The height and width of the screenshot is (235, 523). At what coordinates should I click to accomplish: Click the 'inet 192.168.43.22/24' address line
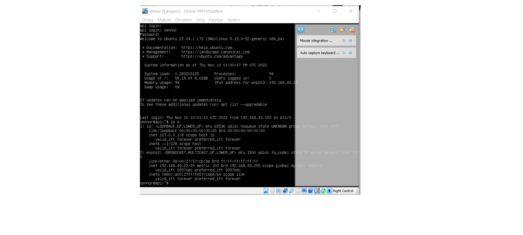[235, 166]
